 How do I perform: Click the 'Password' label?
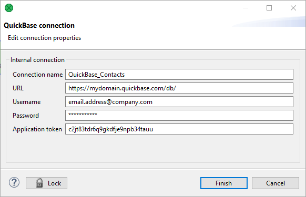point(26,116)
